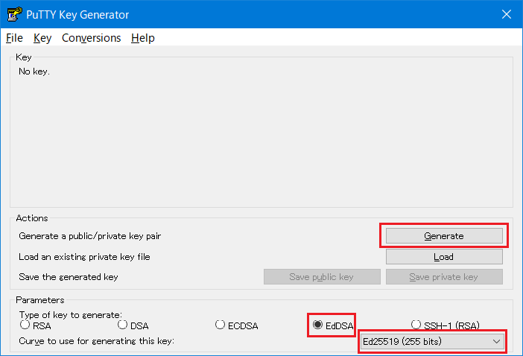Screen dimensions: 523x356
Task: Open the Help menu
Action: click(x=142, y=38)
